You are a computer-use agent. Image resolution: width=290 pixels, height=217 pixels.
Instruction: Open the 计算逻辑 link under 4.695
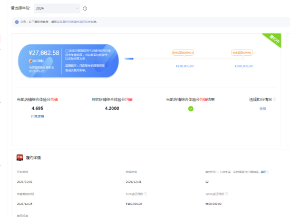[37, 116]
